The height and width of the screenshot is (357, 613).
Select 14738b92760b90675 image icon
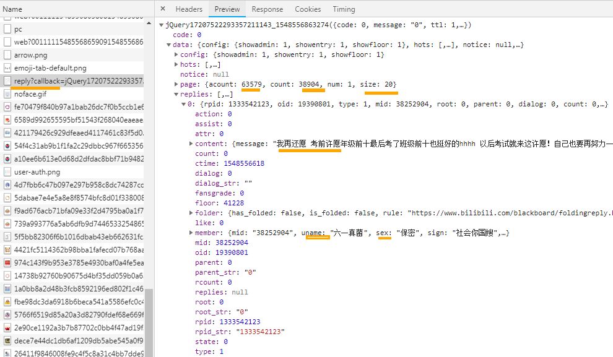pos(7,276)
